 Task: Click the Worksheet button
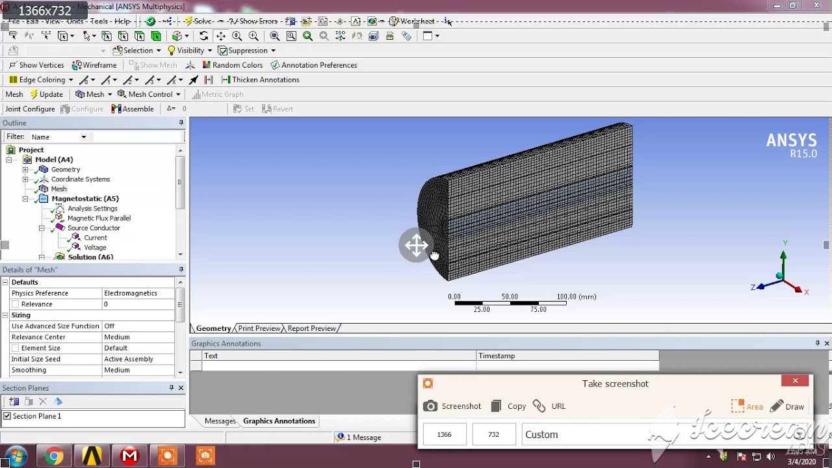click(413, 21)
